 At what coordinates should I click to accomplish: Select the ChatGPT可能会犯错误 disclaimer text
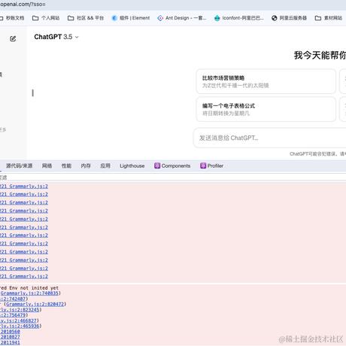(317, 153)
